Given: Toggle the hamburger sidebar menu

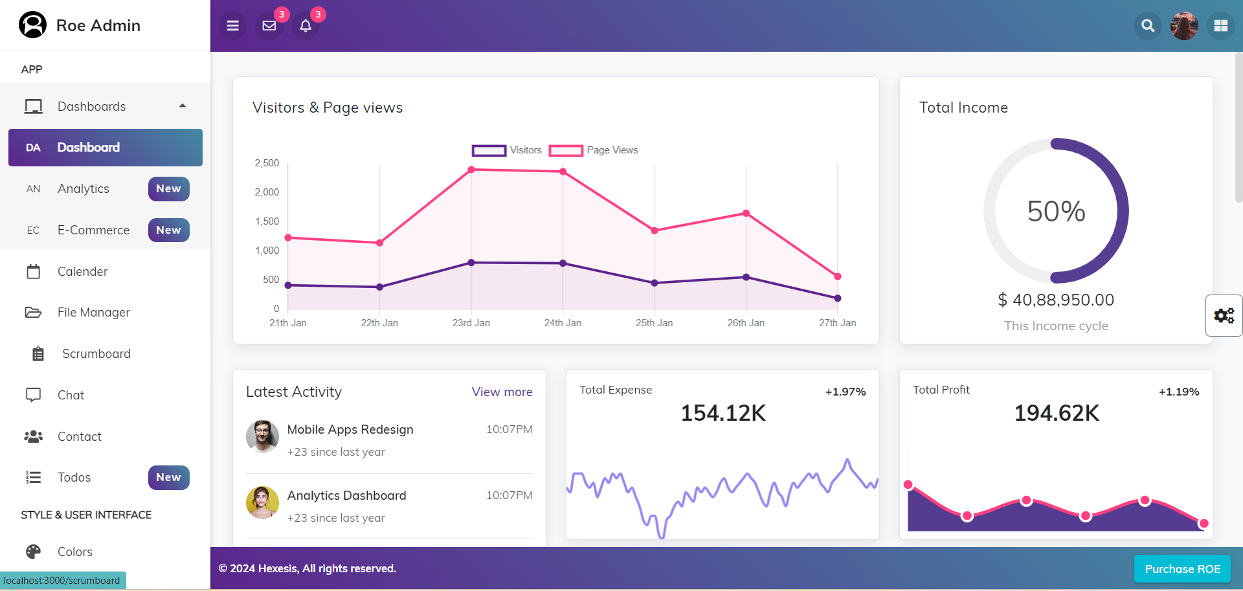Looking at the screenshot, I should [x=232, y=26].
